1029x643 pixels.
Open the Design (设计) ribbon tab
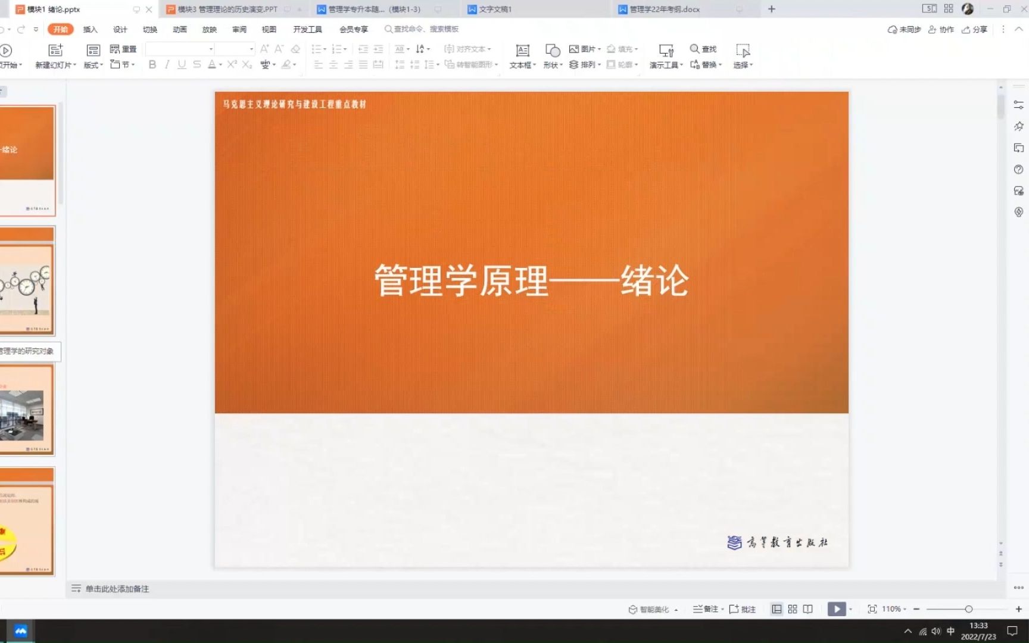coord(120,29)
